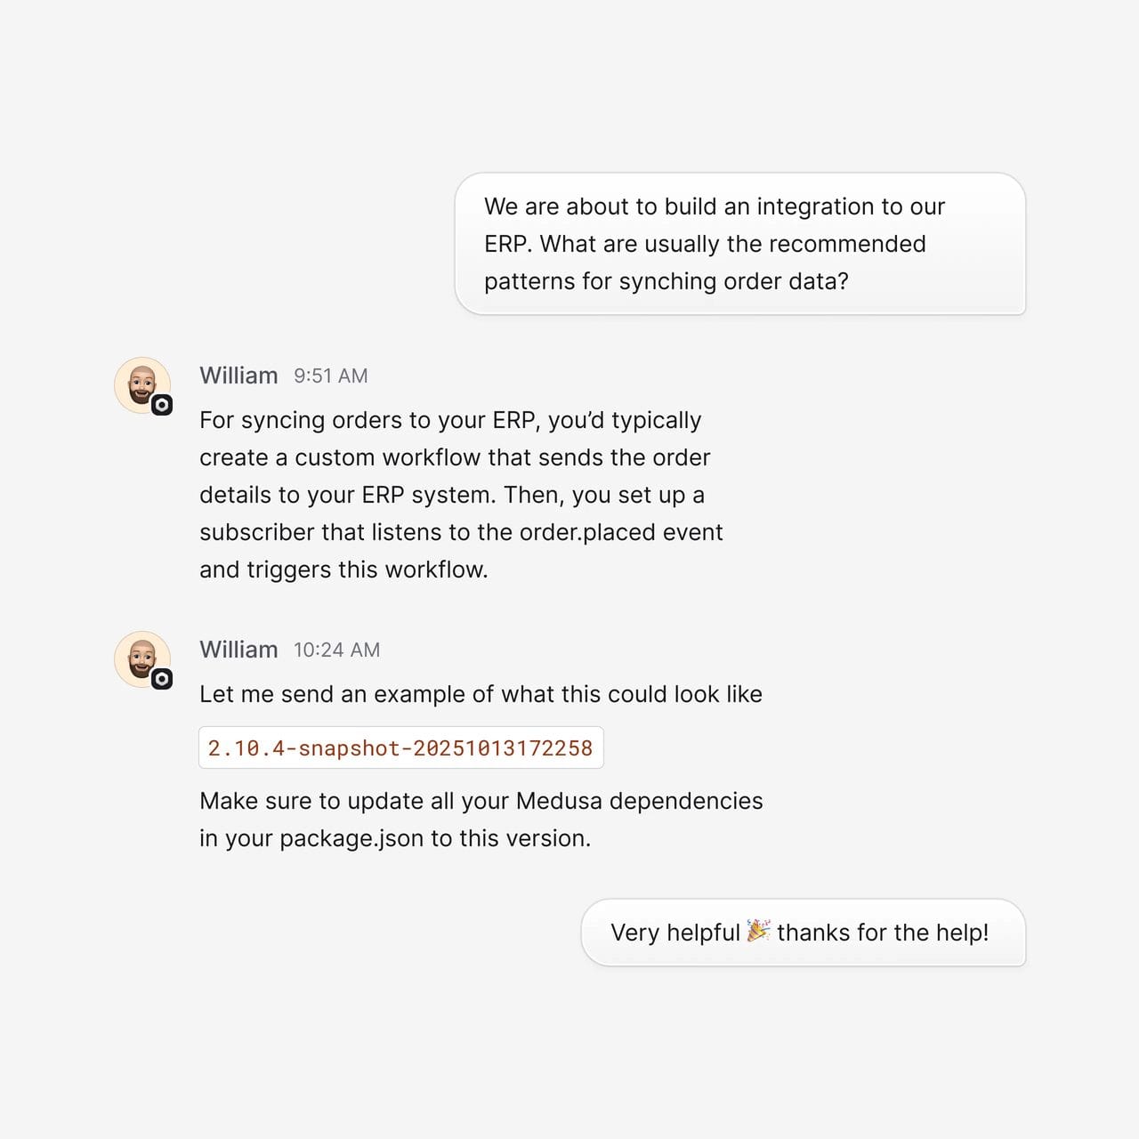Screen dimensions: 1139x1139
Task: Select the William name above the 10:24 AM message
Action: pyautogui.click(x=238, y=650)
